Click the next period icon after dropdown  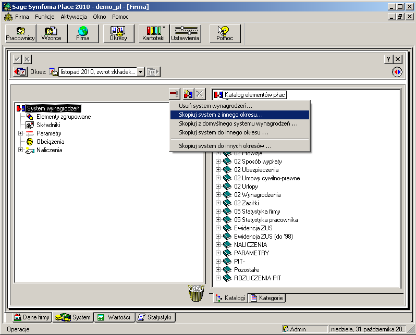point(153,72)
